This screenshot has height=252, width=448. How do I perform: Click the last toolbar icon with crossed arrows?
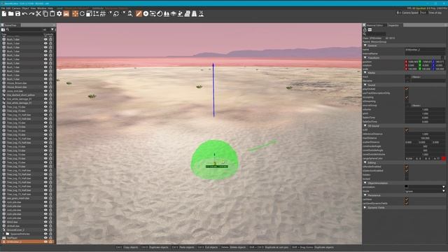(x=201, y=14)
